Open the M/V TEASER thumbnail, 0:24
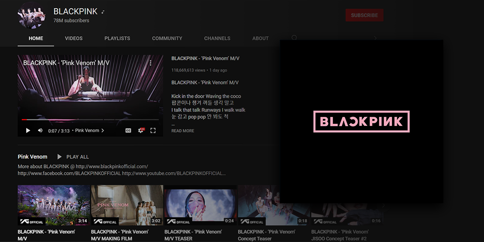The image size is (484, 242). (x=200, y=205)
